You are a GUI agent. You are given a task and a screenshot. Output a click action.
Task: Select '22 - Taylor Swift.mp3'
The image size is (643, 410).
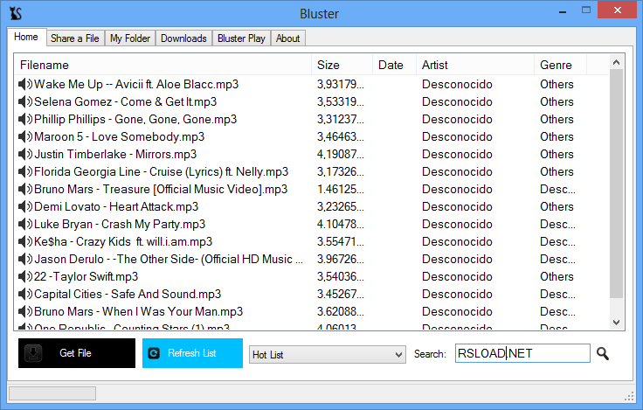[86, 276]
